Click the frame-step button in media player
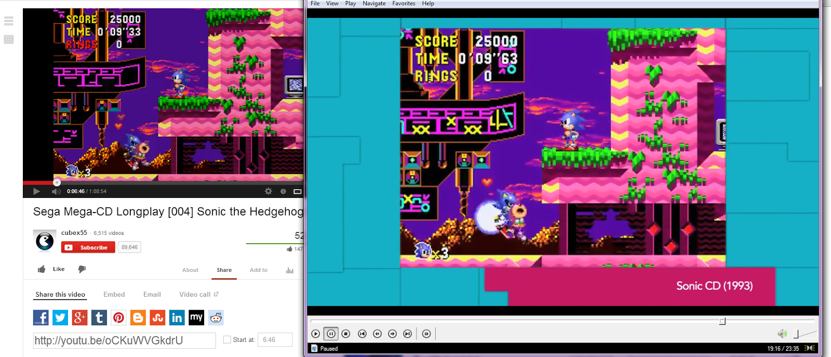Screen dimensions: 831x357 point(426,334)
